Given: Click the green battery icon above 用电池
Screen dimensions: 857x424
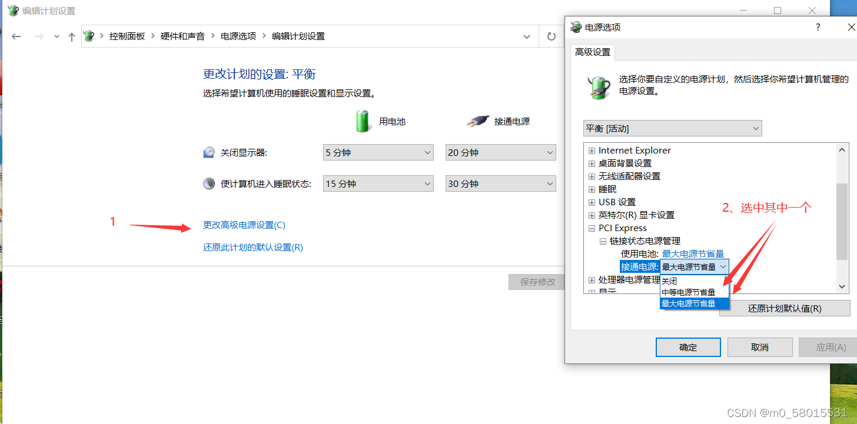Looking at the screenshot, I should (x=363, y=121).
